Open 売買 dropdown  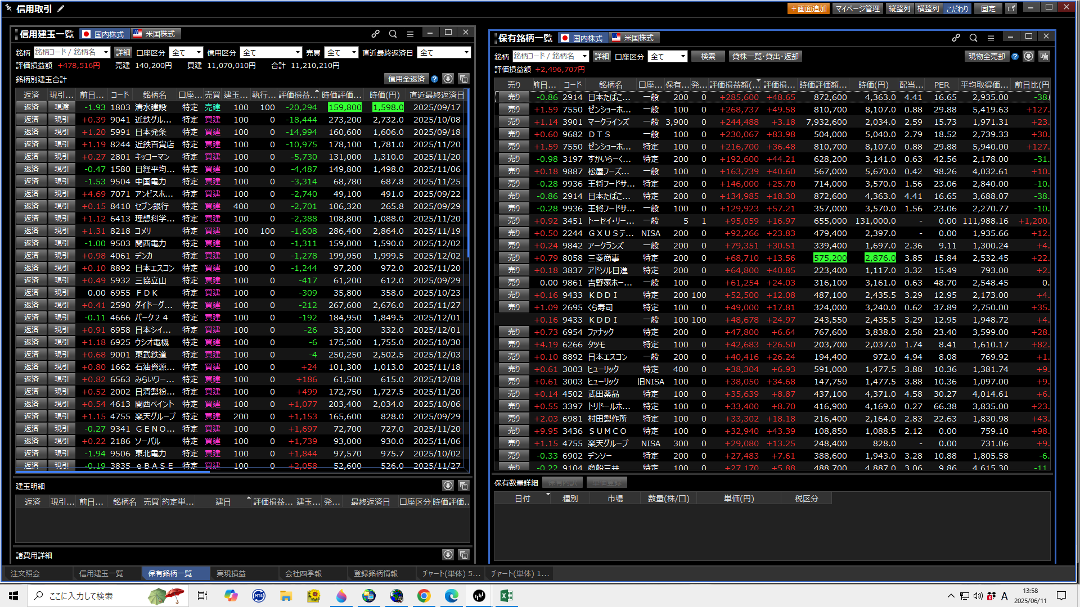coord(341,52)
